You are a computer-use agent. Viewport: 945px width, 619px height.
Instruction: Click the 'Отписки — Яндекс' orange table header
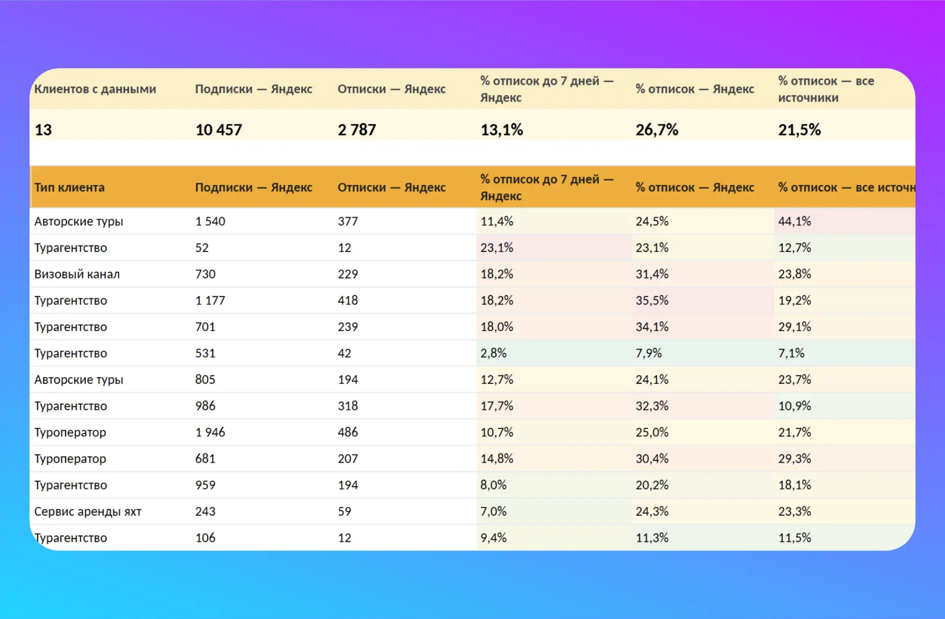coord(391,187)
